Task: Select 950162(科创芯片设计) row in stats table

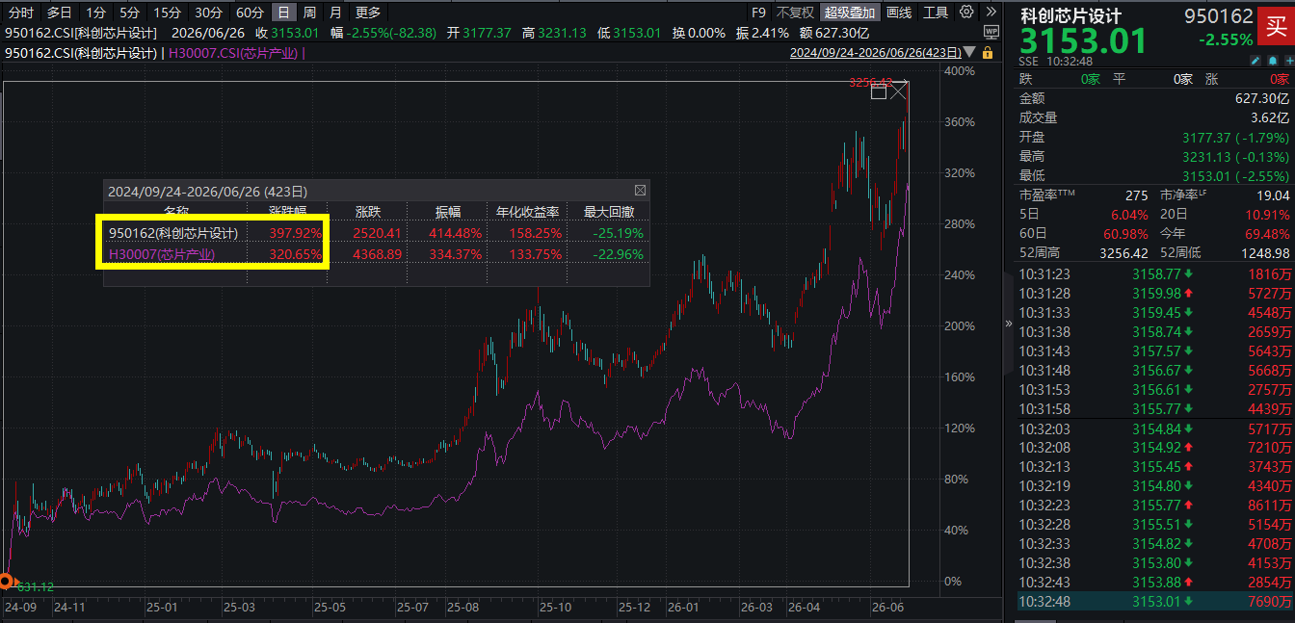Action: pyautogui.click(x=377, y=233)
